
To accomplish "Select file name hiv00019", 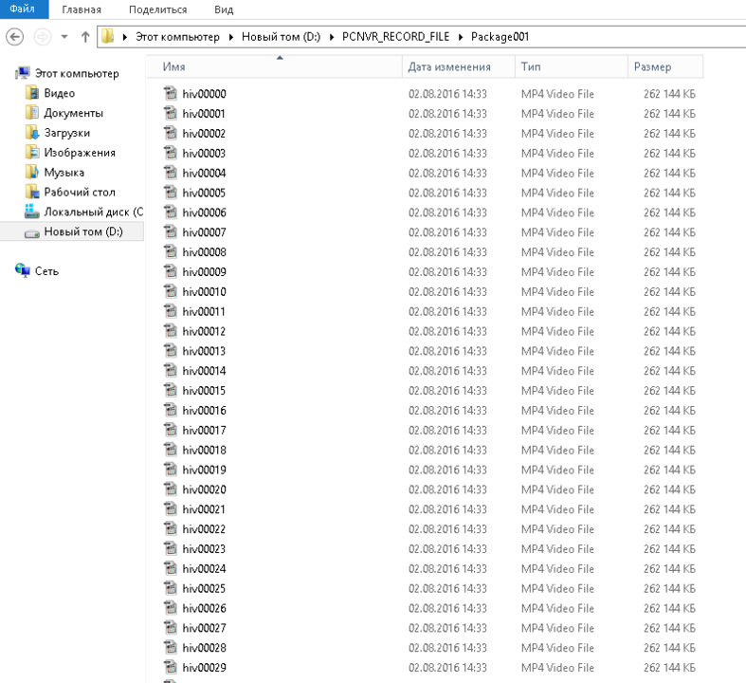I will click(204, 470).
